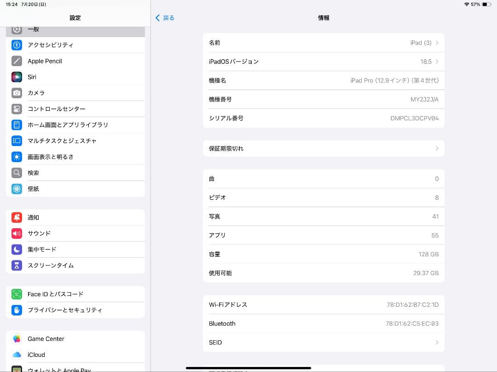Open the SEID disclosure row
The width and height of the screenshot is (497, 372).
point(437,342)
